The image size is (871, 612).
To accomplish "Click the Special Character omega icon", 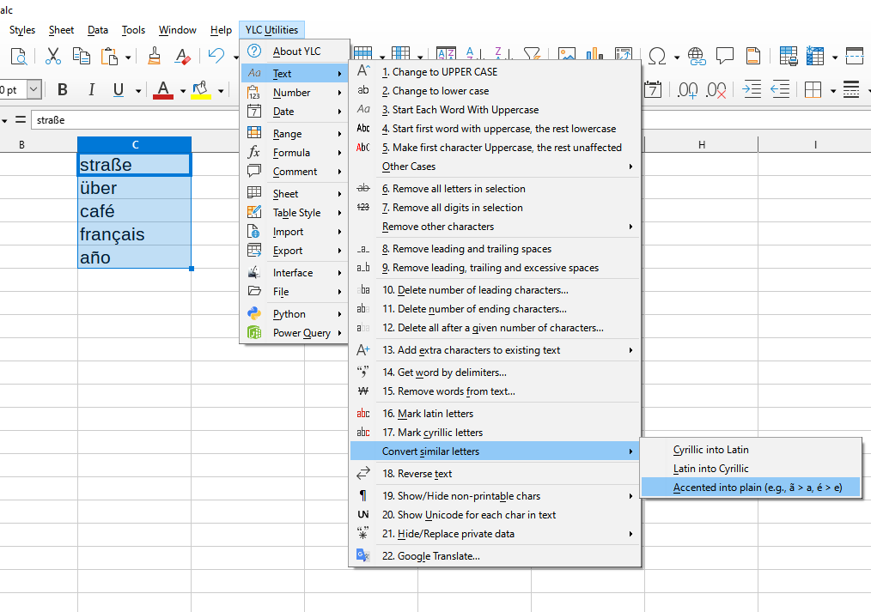I will coord(657,57).
